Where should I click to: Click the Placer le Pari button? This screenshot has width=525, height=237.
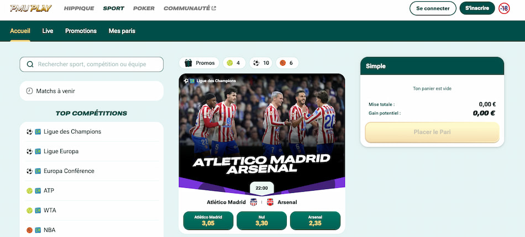tap(432, 132)
